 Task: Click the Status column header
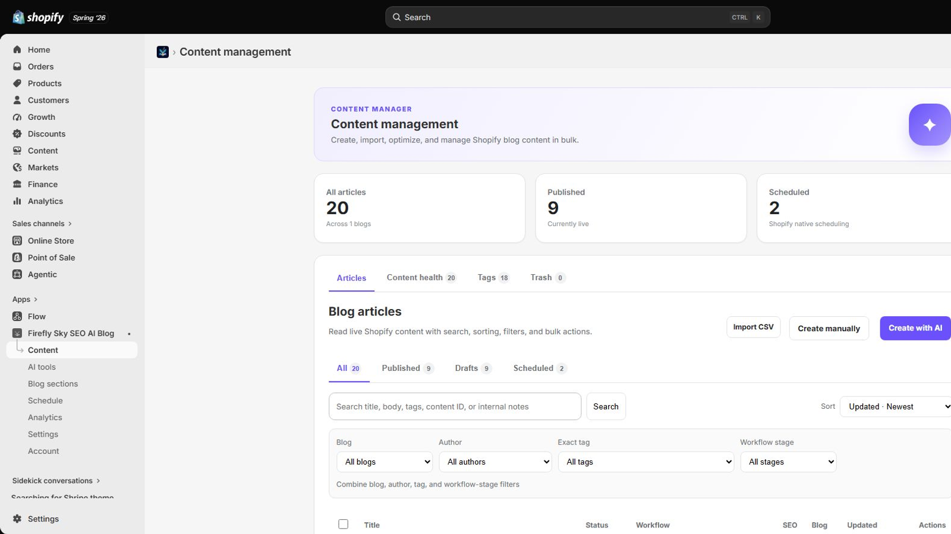point(597,525)
